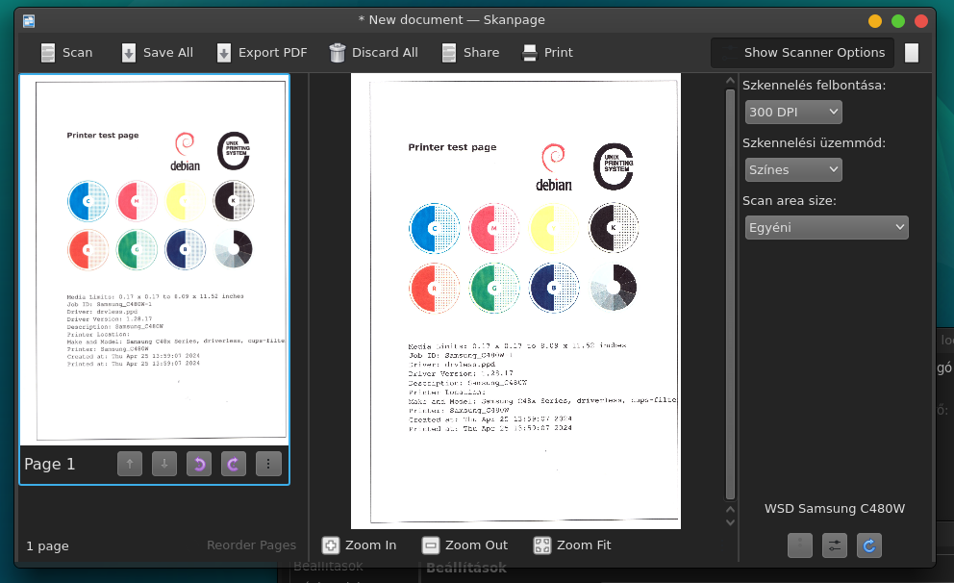
Task: Discard all scanned pages
Action: pos(373,52)
